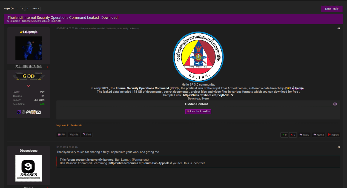Click the 06-29-2024, 06:20 AM timestamp
347x188 pixels.
point(67,147)
